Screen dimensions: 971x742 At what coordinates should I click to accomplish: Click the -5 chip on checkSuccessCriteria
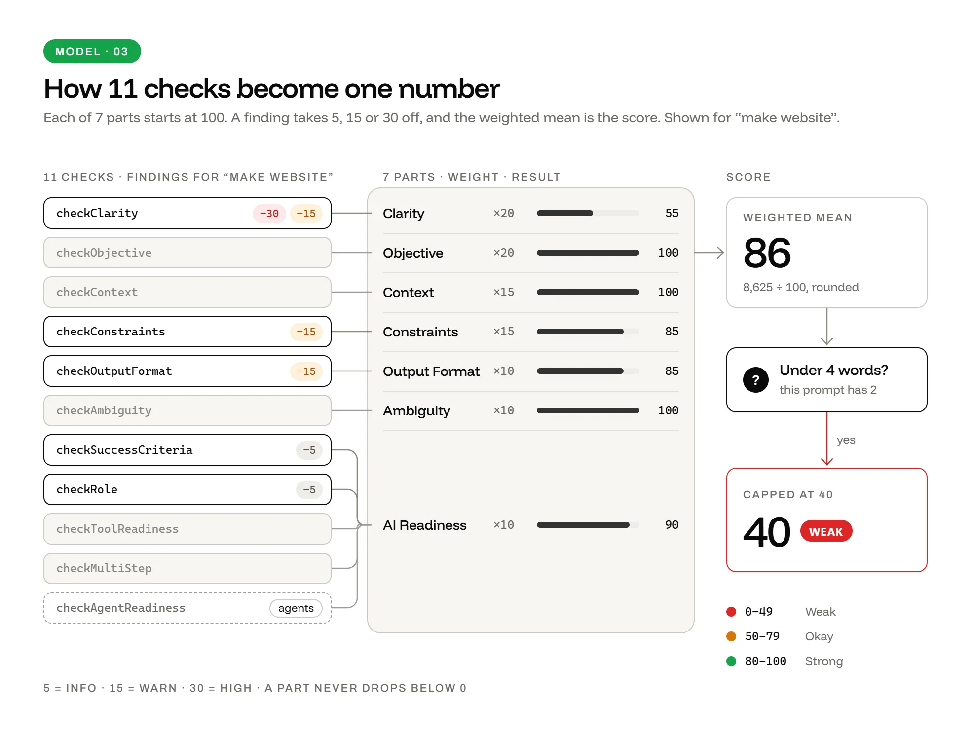[x=309, y=450]
